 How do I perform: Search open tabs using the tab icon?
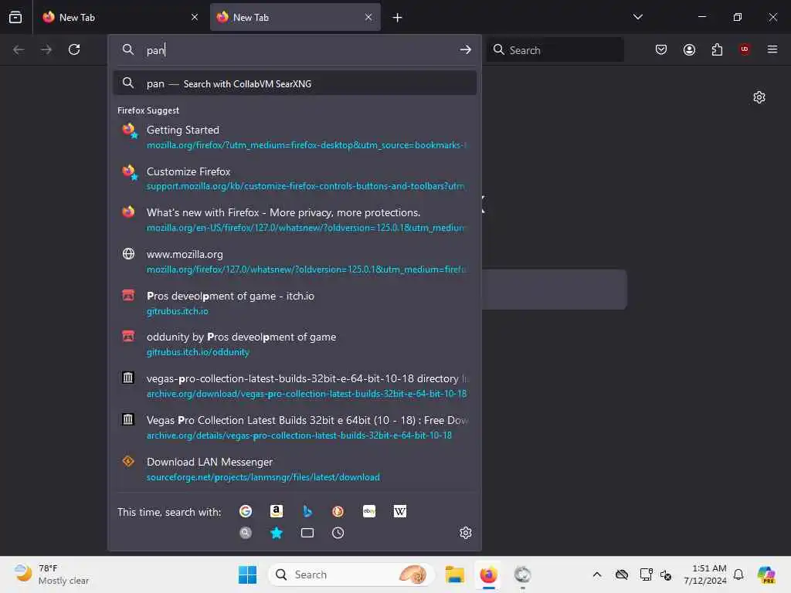pos(307,533)
